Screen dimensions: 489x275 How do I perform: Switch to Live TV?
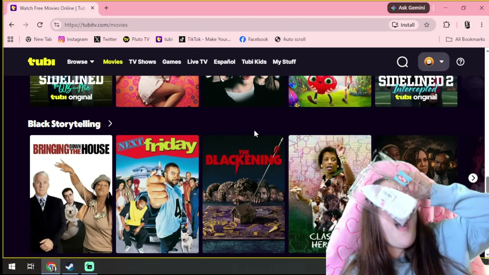click(198, 61)
